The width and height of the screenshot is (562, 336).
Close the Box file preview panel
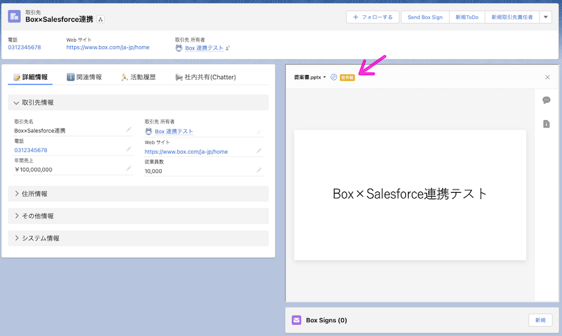tap(547, 77)
